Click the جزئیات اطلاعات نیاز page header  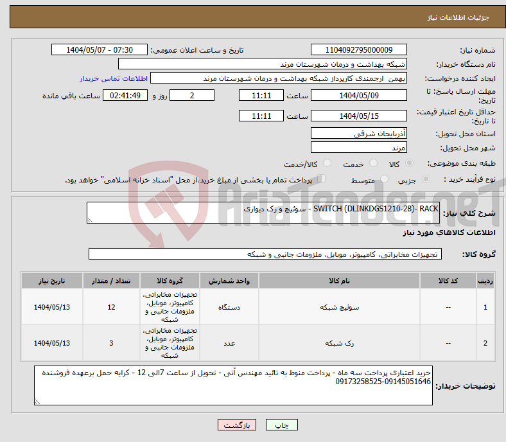458,17
